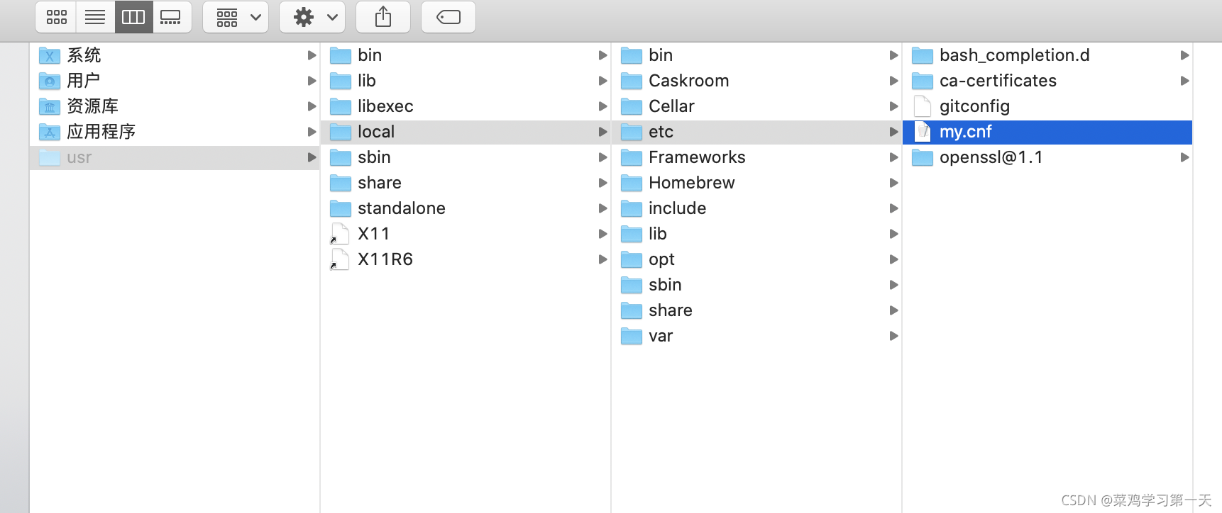1222x513 pixels.
Task: Click the X11R6 alias file icon
Action: point(341,259)
